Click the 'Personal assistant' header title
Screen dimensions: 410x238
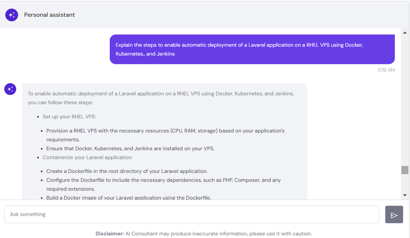[49, 15]
